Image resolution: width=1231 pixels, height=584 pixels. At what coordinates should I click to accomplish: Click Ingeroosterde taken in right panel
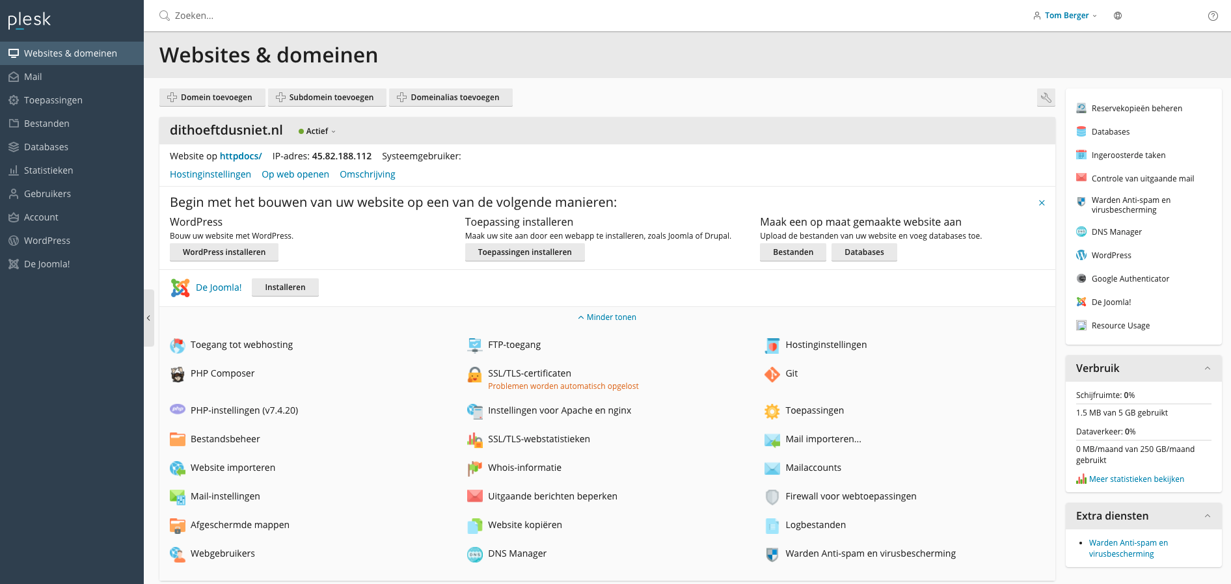[x=1128, y=155]
